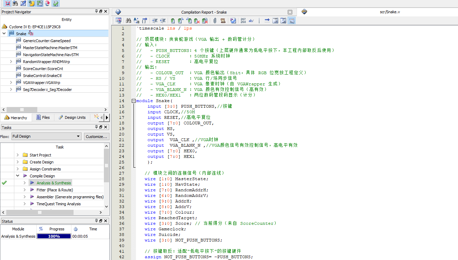This screenshot has height=260, width=458.
Task: Show more Project Navigator tabs with right arrow
Action: click(107, 117)
